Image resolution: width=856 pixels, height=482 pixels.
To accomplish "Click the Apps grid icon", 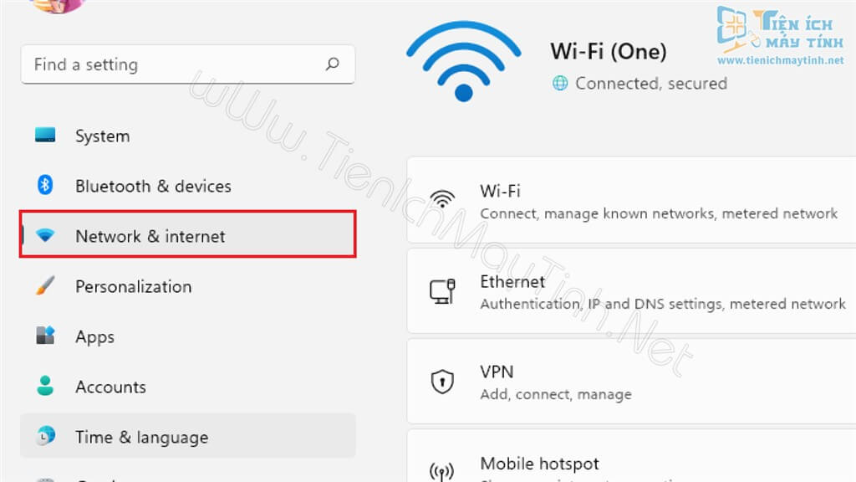I will coord(45,336).
